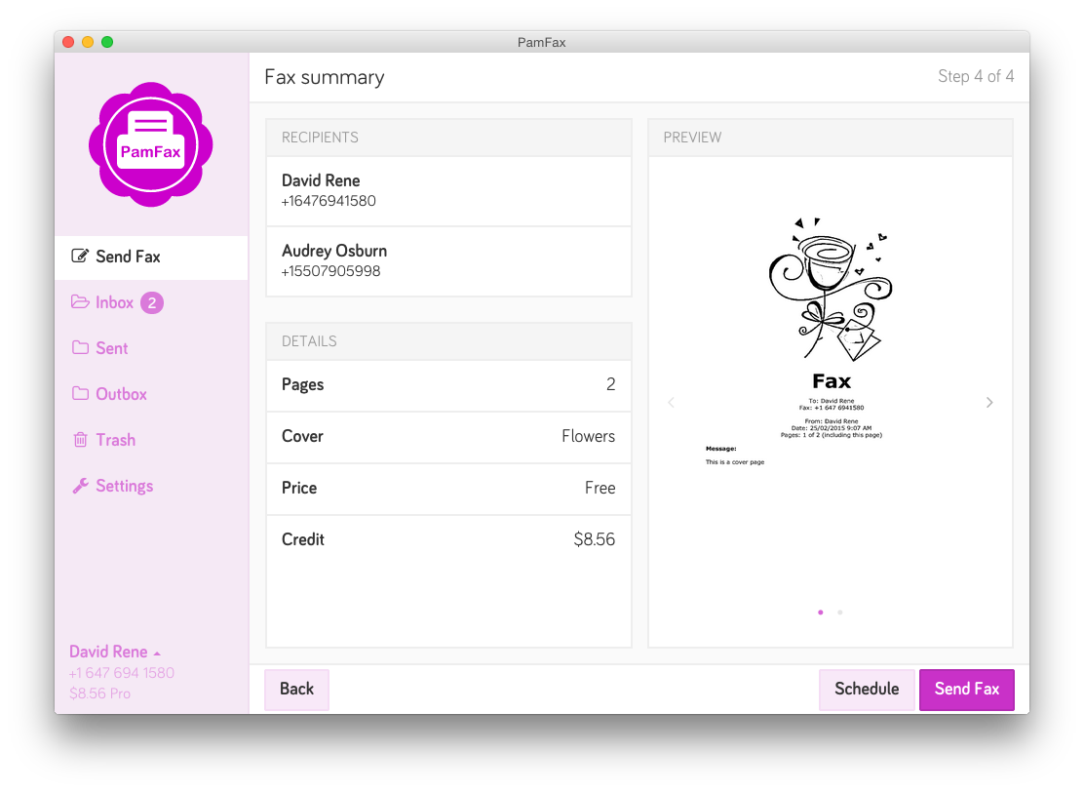Click the Sent folder icon

point(80,348)
